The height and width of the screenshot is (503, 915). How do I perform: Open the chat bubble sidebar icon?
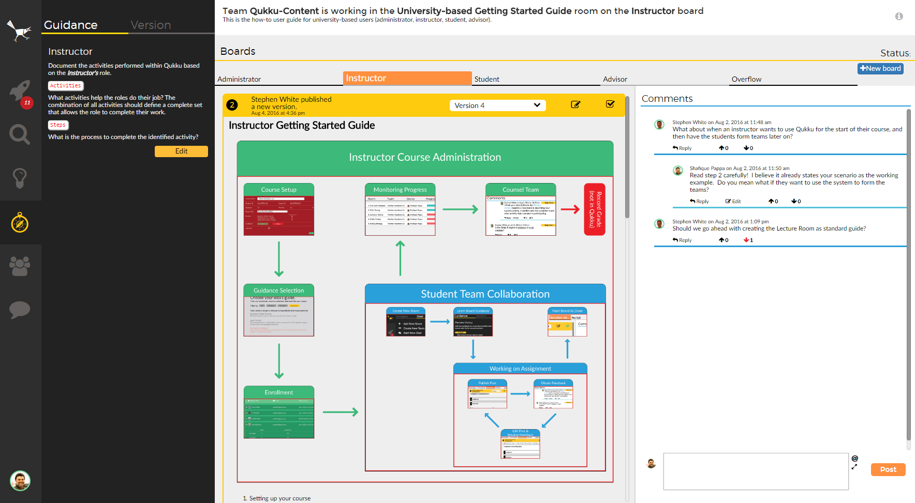[20, 310]
